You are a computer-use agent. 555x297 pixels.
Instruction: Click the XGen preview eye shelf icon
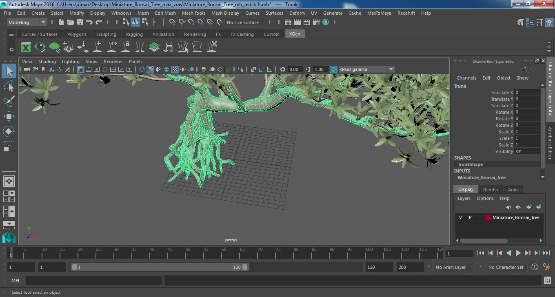40,47
